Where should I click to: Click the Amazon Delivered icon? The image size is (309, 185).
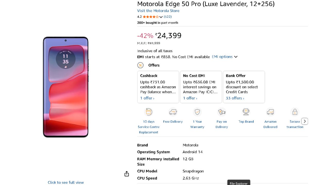[270, 112]
